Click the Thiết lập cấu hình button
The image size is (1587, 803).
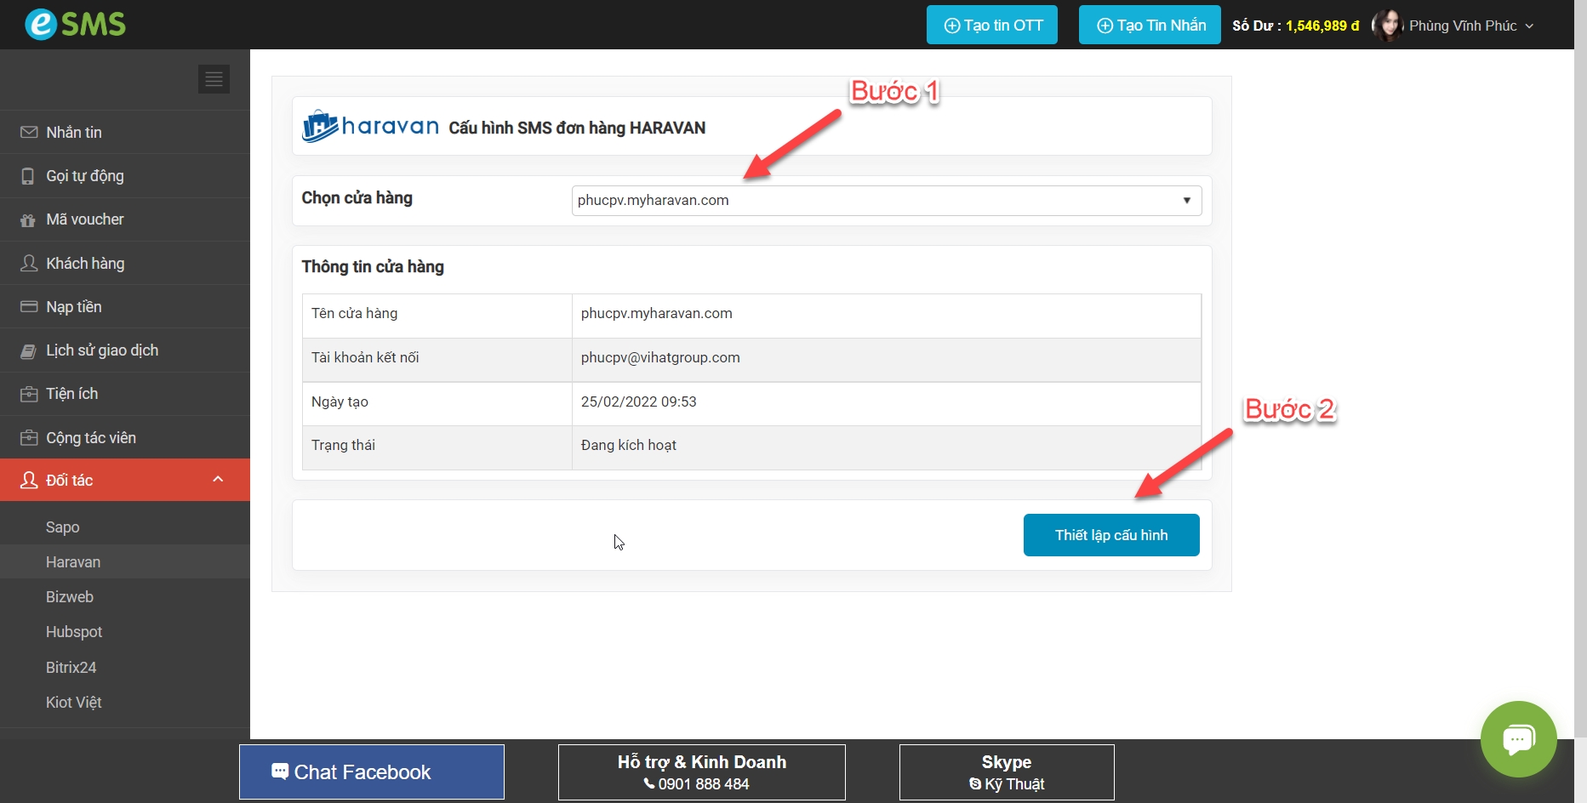(1110, 535)
